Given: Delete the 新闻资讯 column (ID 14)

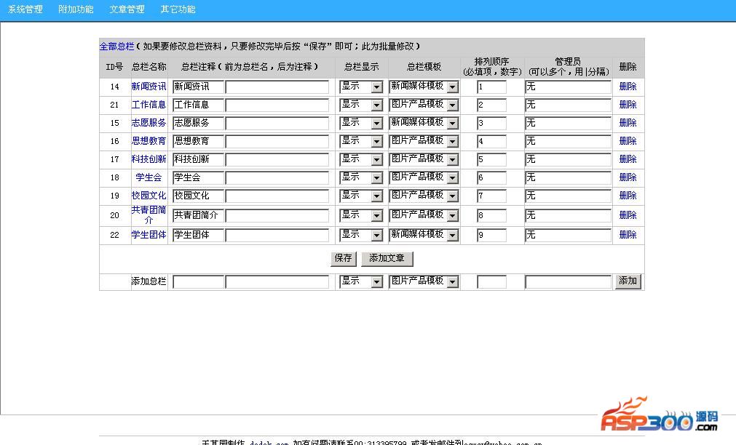Looking at the screenshot, I should 628,87.
